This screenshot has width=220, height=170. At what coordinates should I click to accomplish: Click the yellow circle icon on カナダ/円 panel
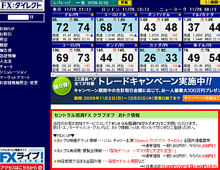click(x=180, y=45)
